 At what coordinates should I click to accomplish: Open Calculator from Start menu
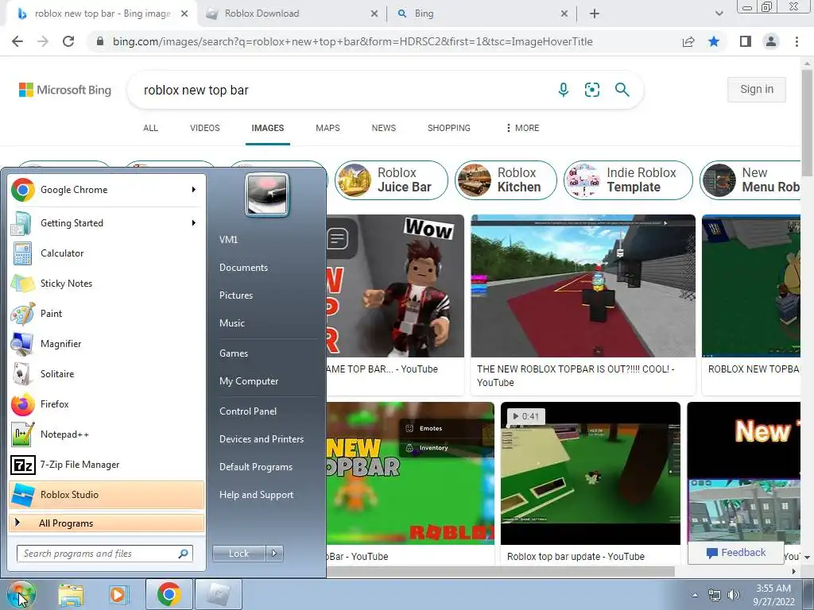[107, 253]
